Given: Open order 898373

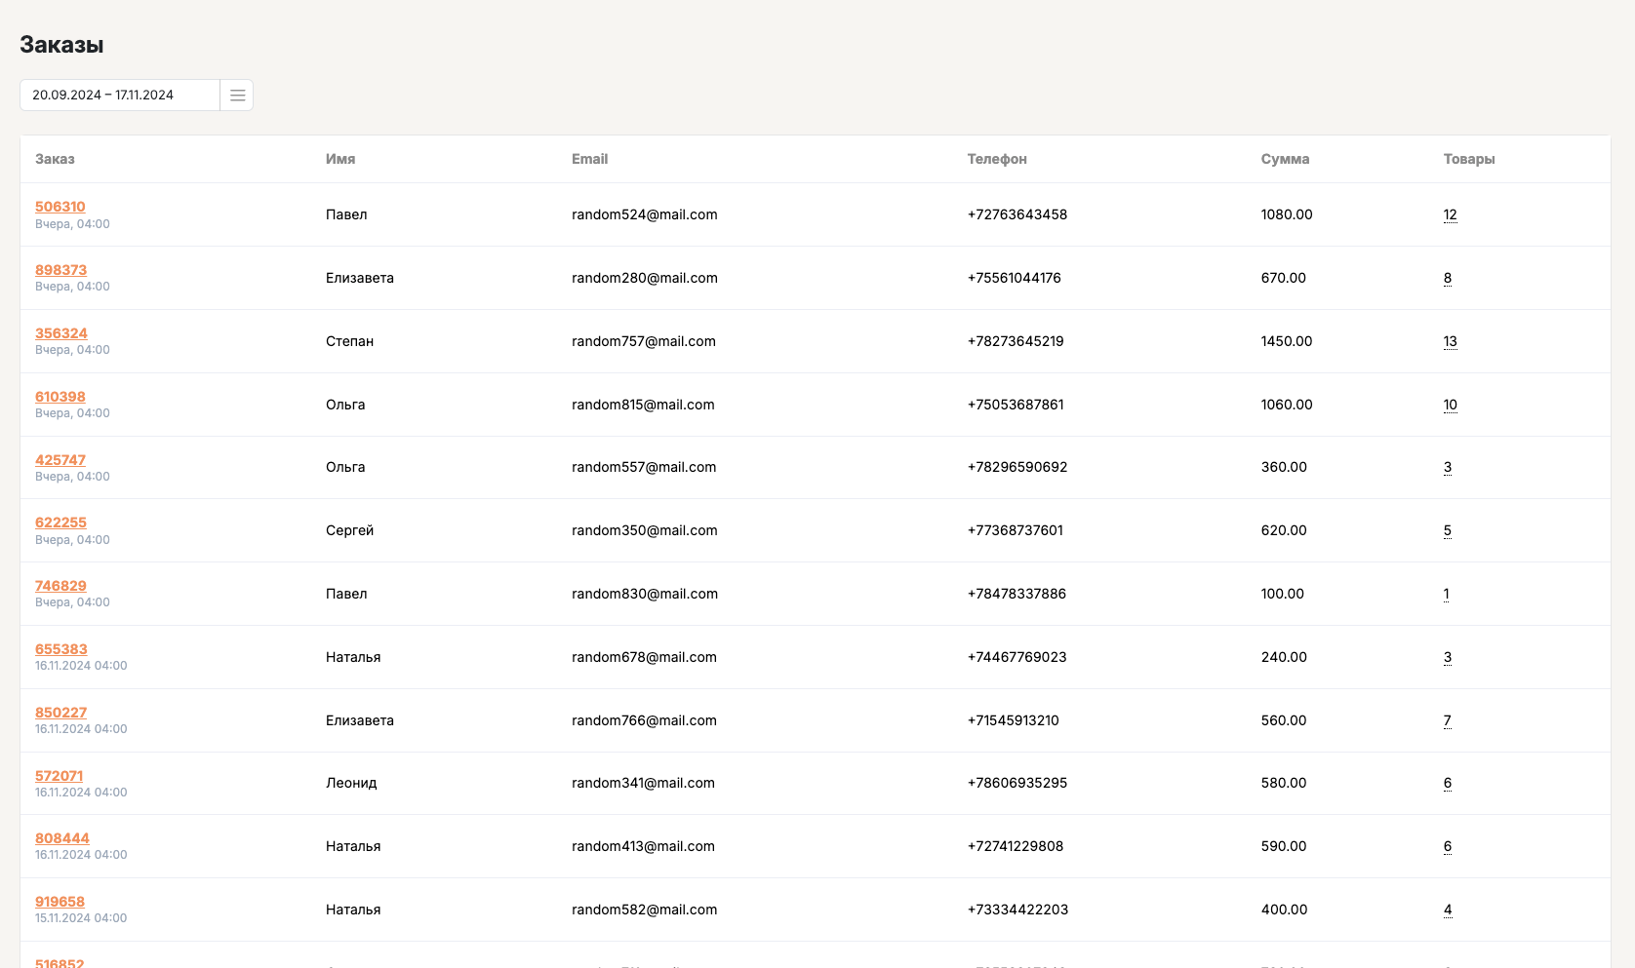Looking at the screenshot, I should pyautogui.click(x=60, y=270).
